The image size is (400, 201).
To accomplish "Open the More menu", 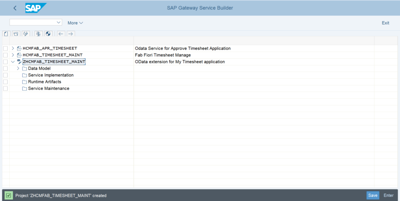I will pyautogui.click(x=75, y=23).
